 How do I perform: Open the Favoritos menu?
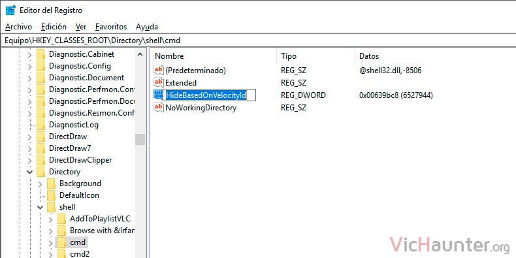tap(111, 27)
